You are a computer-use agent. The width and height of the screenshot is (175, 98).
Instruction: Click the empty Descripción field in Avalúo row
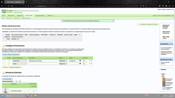click(x=43, y=64)
